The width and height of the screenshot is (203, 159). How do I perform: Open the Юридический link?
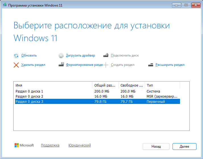(80, 145)
